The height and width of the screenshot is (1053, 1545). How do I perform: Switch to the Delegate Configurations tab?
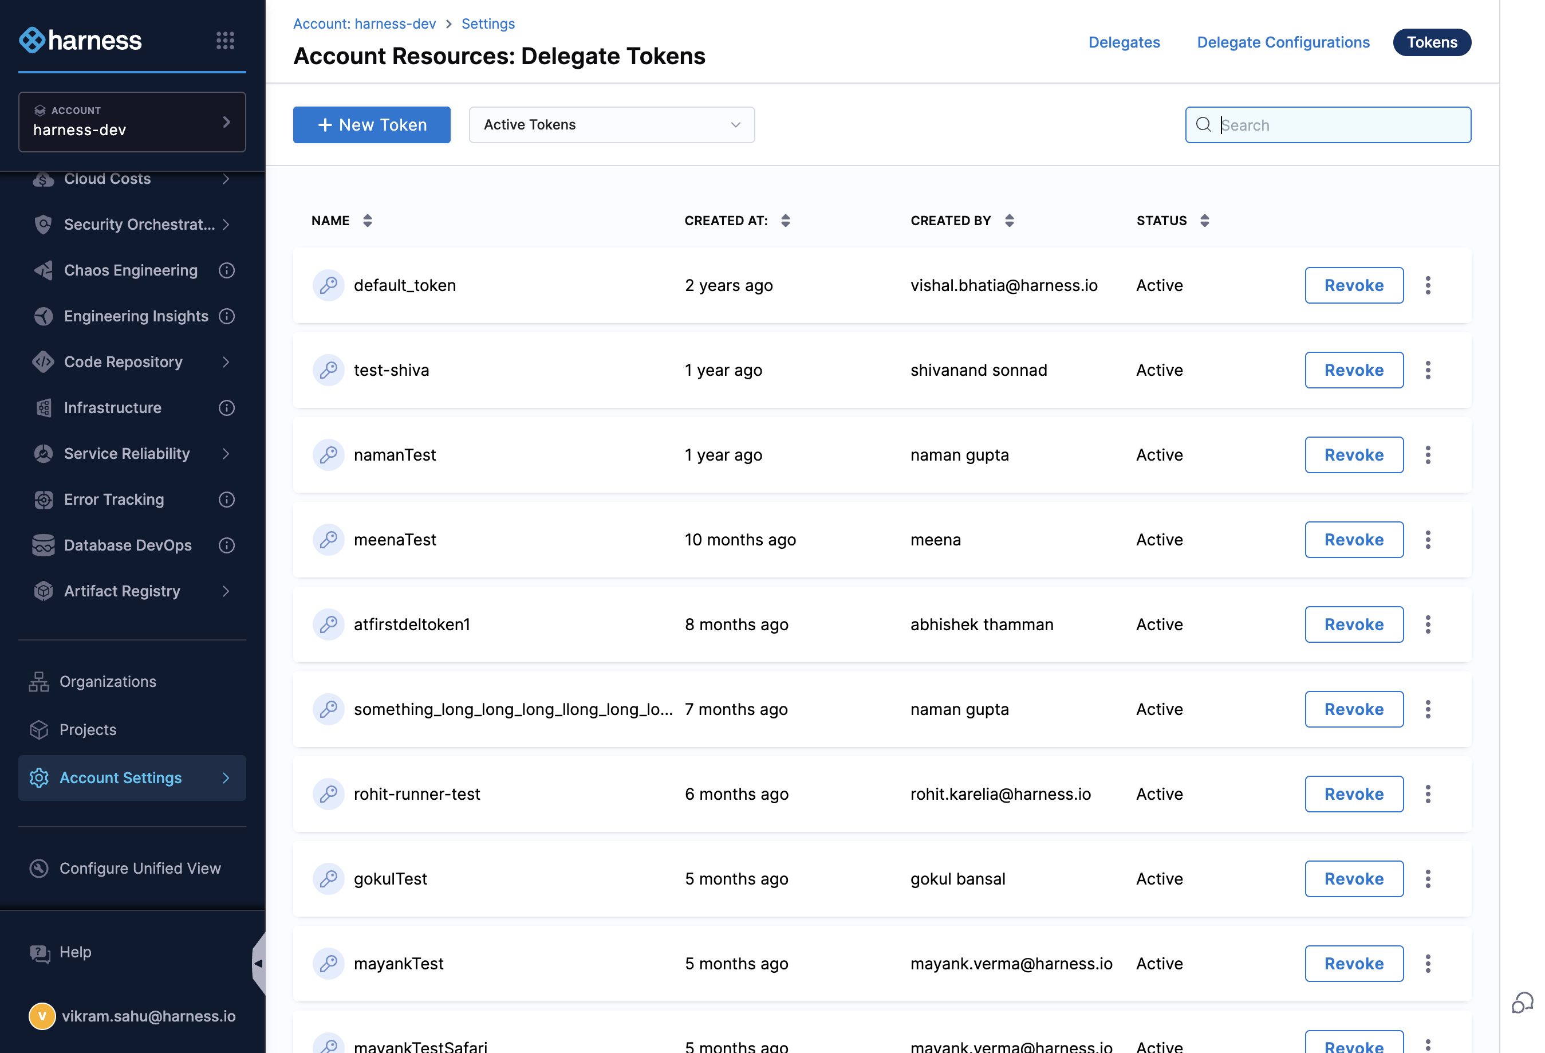click(1282, 42)
